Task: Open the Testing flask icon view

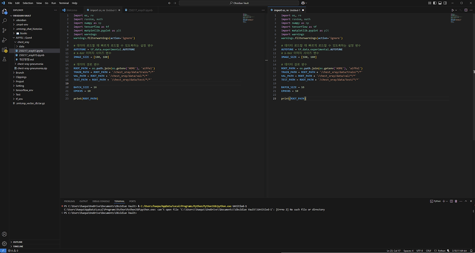Action: coord(4,59)
